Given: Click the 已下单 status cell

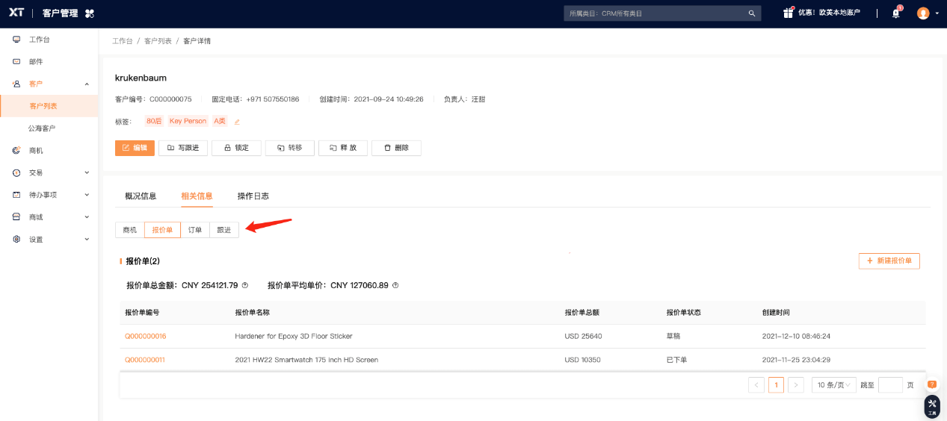Looking at the screenshot, I should tap(677, 360).
